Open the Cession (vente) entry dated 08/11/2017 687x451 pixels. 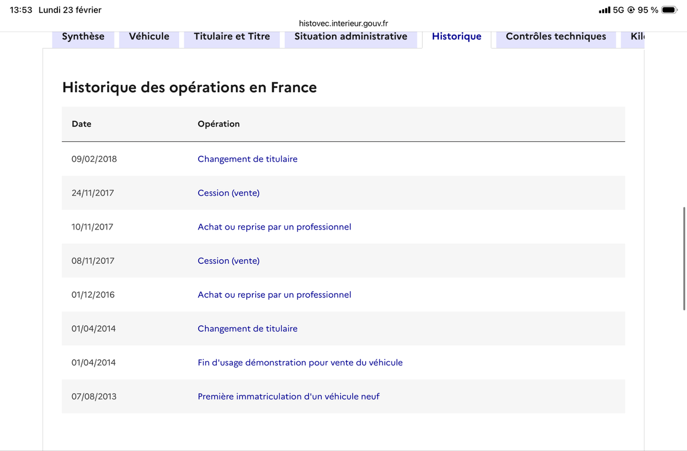228,260
